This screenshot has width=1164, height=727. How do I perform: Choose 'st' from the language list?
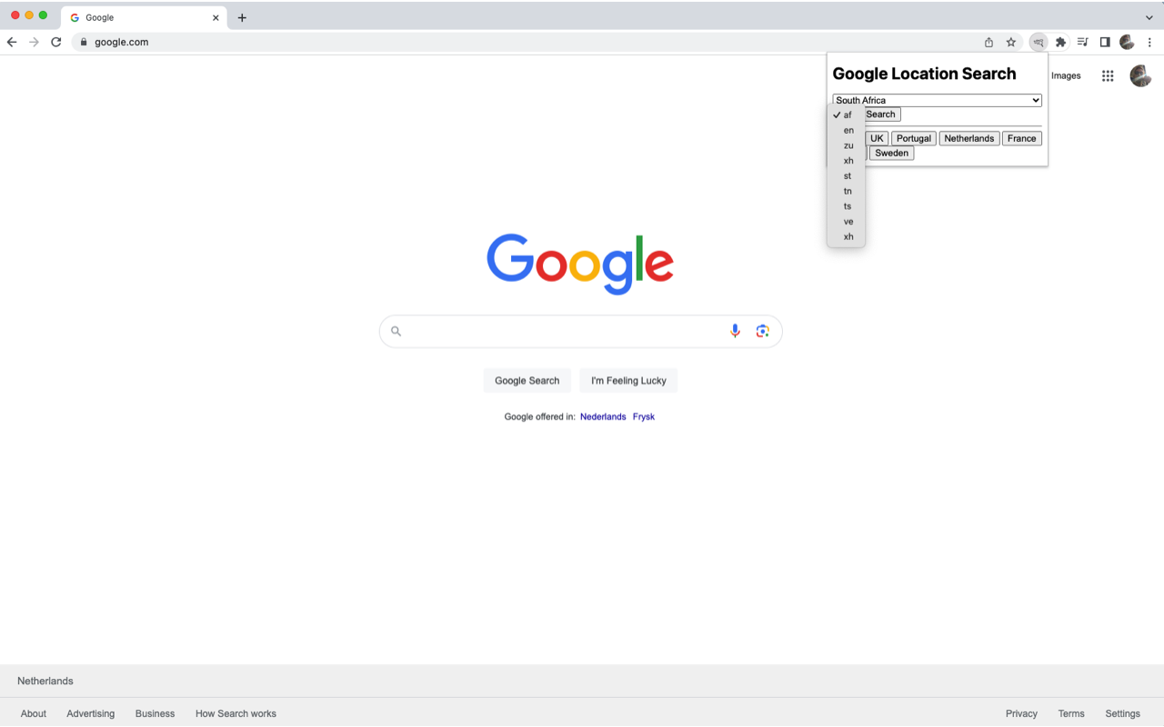[x=846, y=176]
